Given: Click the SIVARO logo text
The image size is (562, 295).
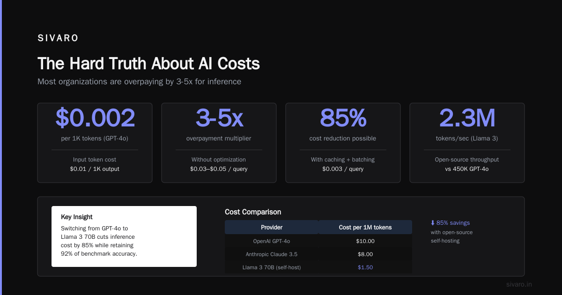Looking at the screenshot, I should click(x=58, y=38).
